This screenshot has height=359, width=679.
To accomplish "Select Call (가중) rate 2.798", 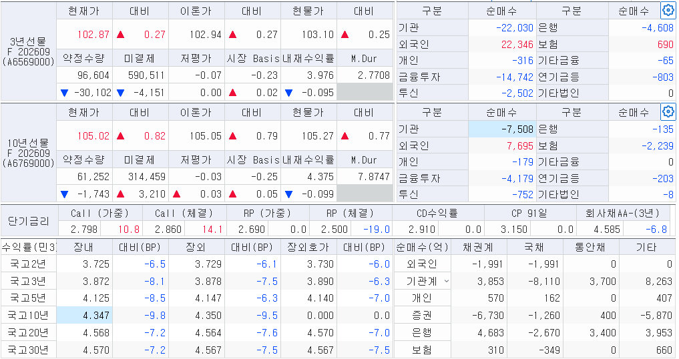I will [x=84, y=230].
